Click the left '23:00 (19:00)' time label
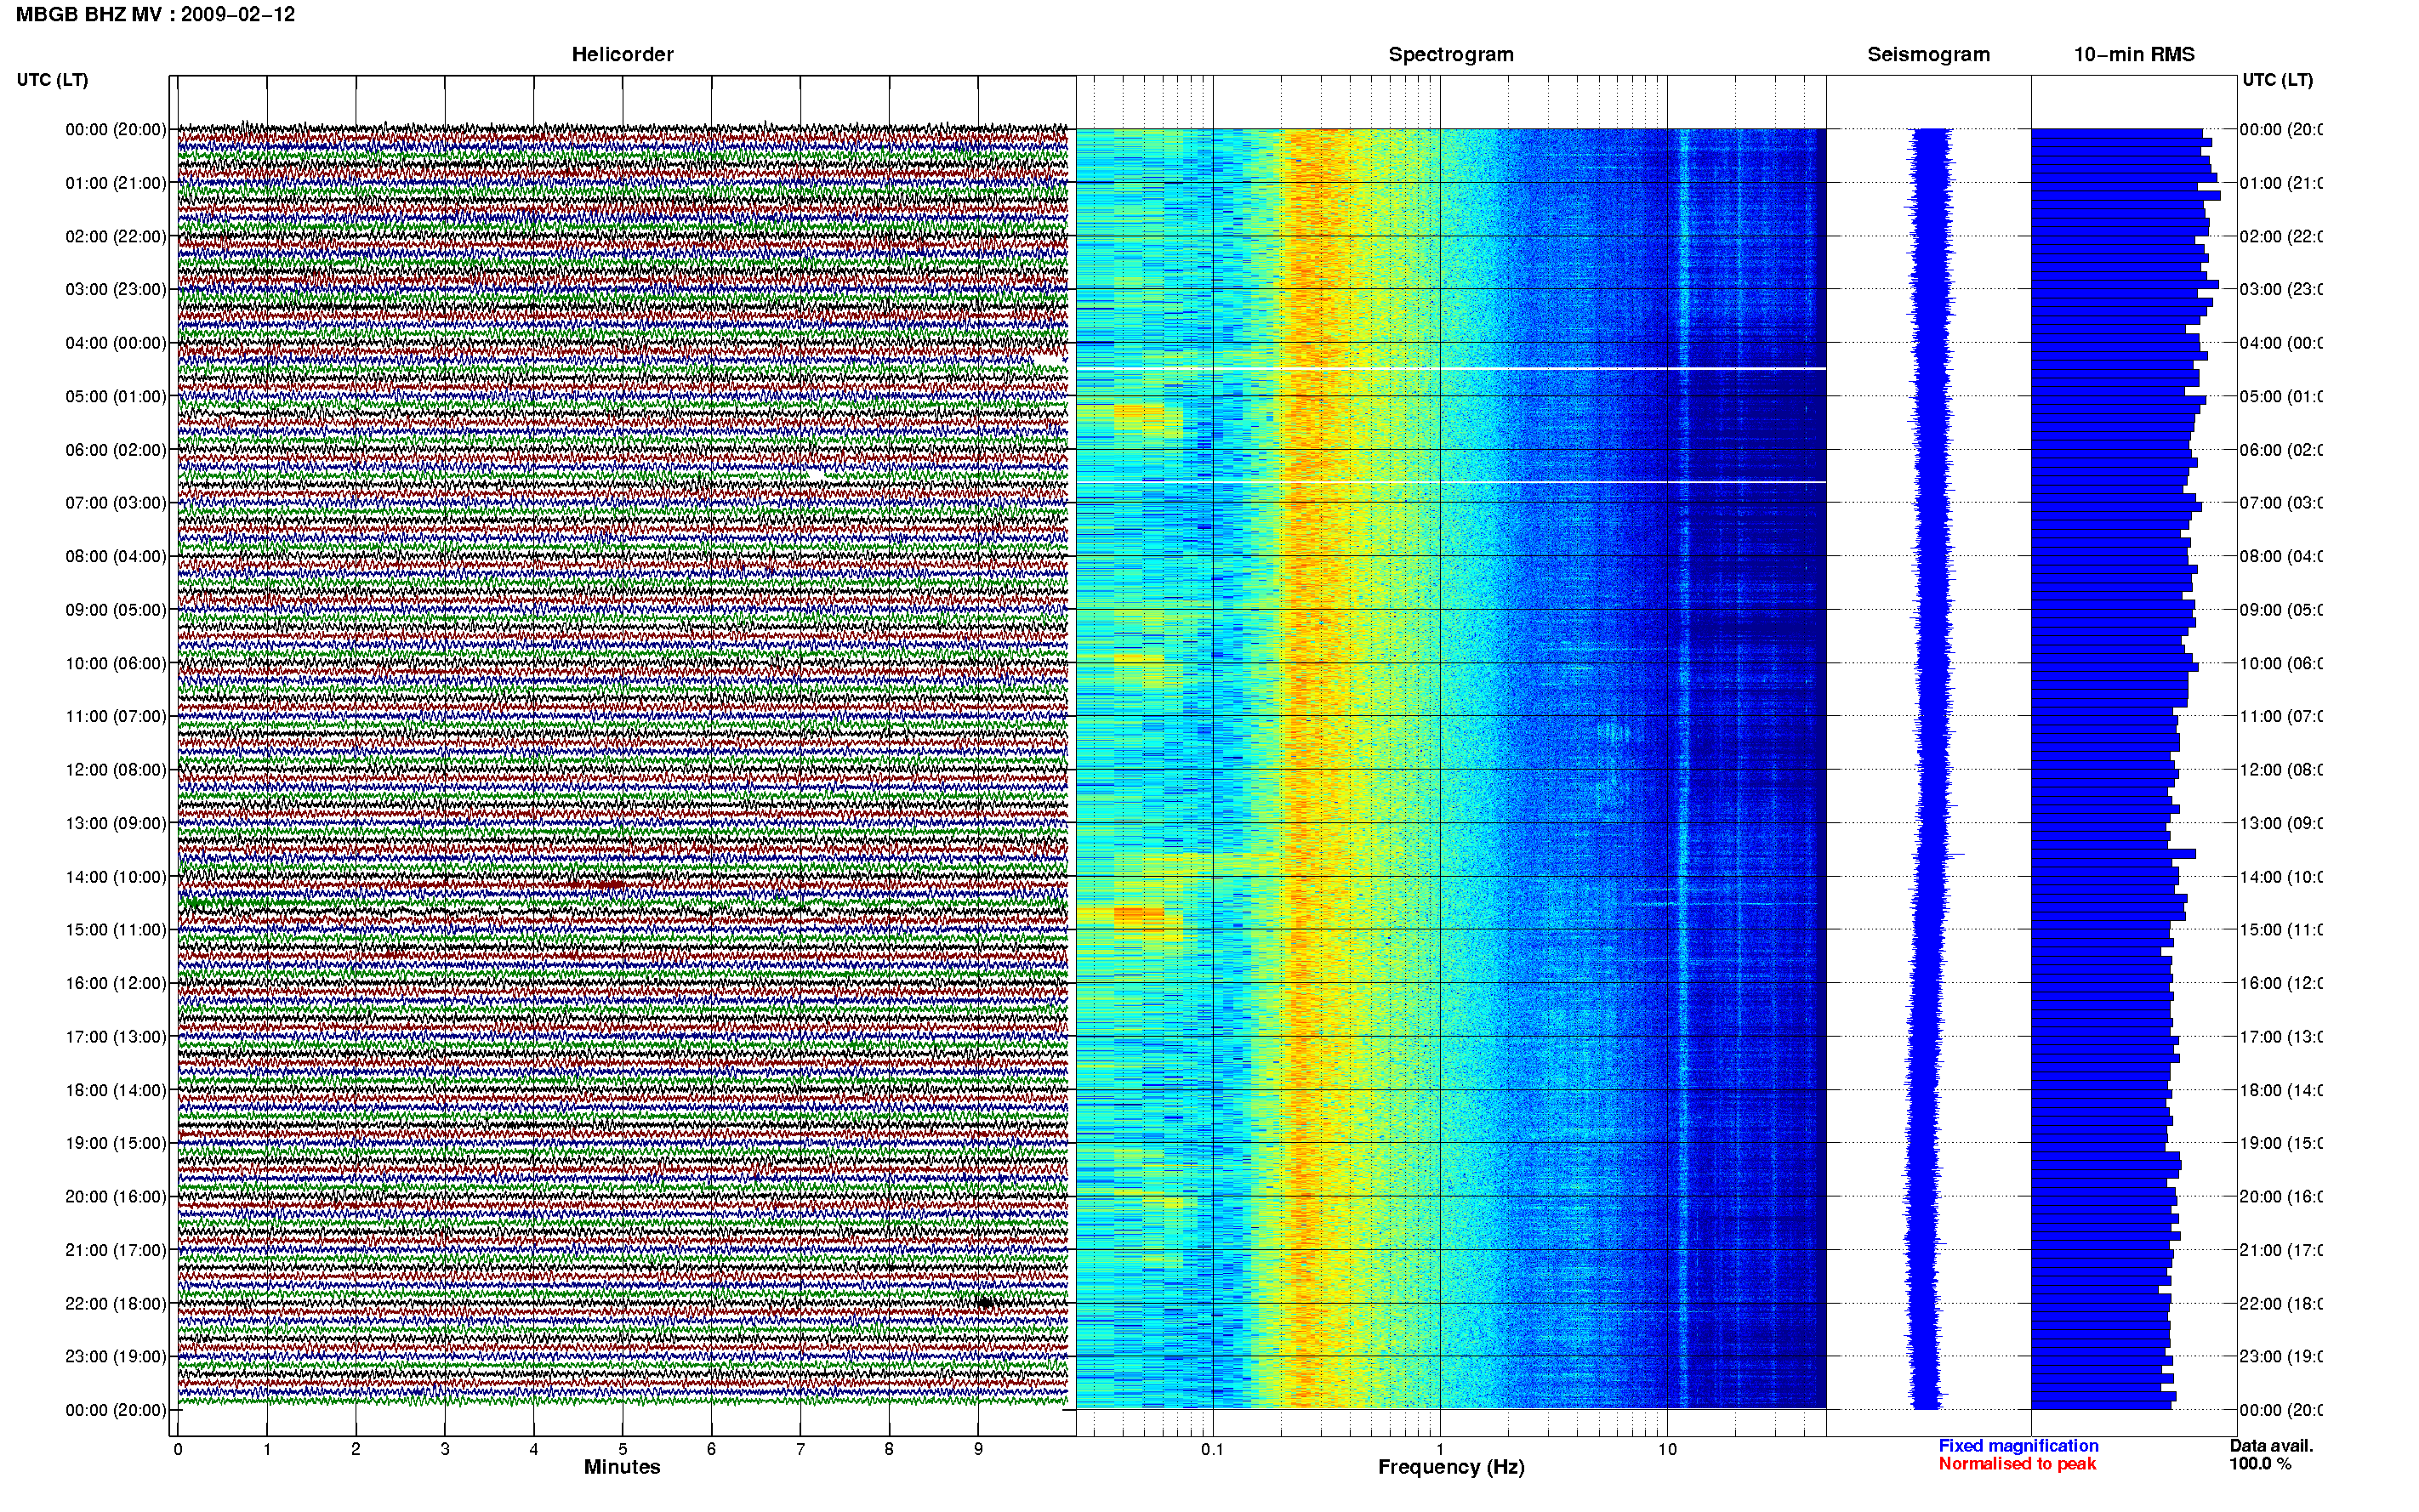Screen dimensions: 2419x1512 pyautogui.click(x=116, y=1356)
